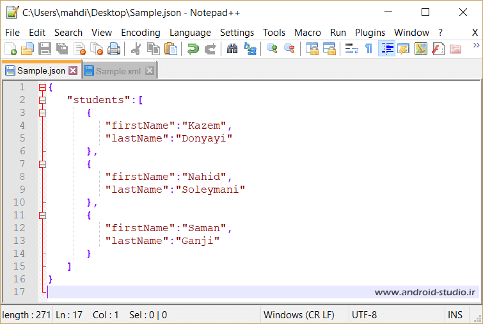The width and height of the screenshot is (483, 324).
Task: Save the current file with floppy icon
Action: [x=45, y=49]
